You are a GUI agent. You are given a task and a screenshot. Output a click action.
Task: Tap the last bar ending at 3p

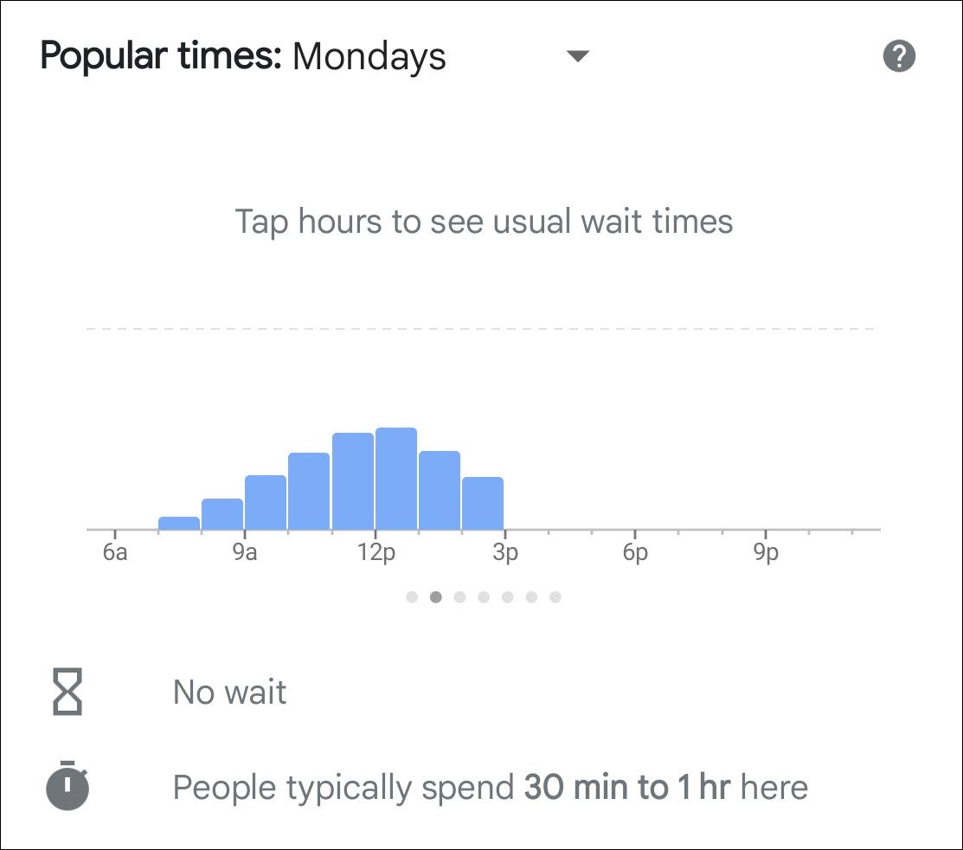point(483,503)
